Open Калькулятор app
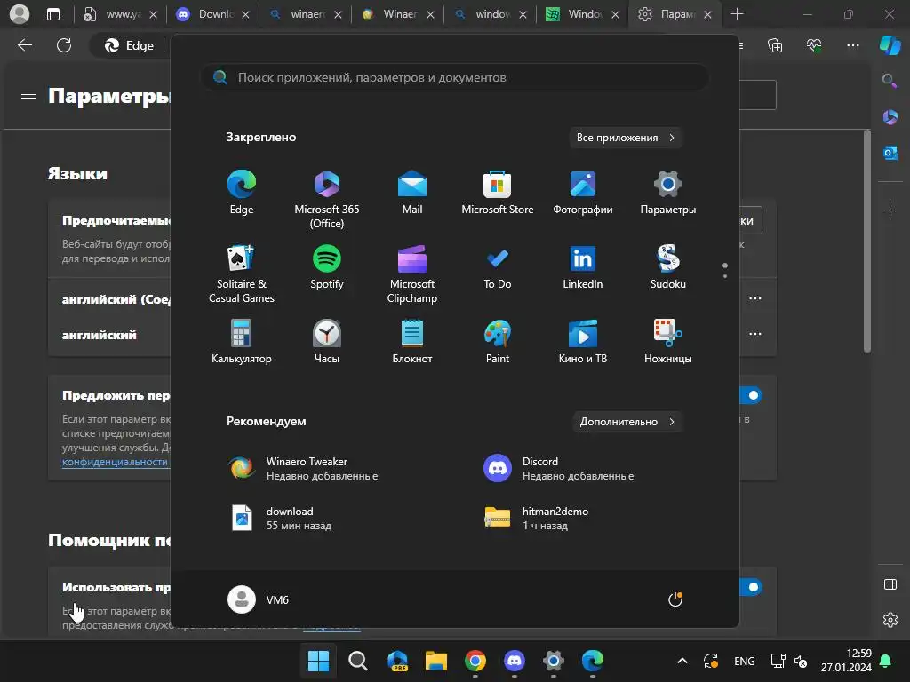Image resolution: width=910 pixels, height=682 pixels. [242, 342]
